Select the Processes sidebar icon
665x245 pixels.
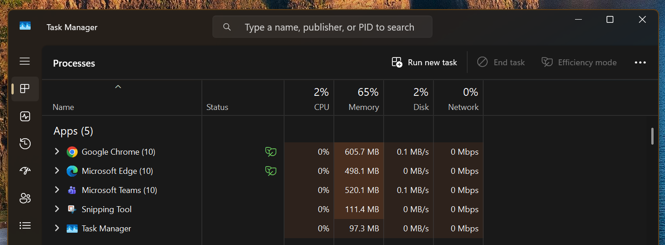coord(25,89)
